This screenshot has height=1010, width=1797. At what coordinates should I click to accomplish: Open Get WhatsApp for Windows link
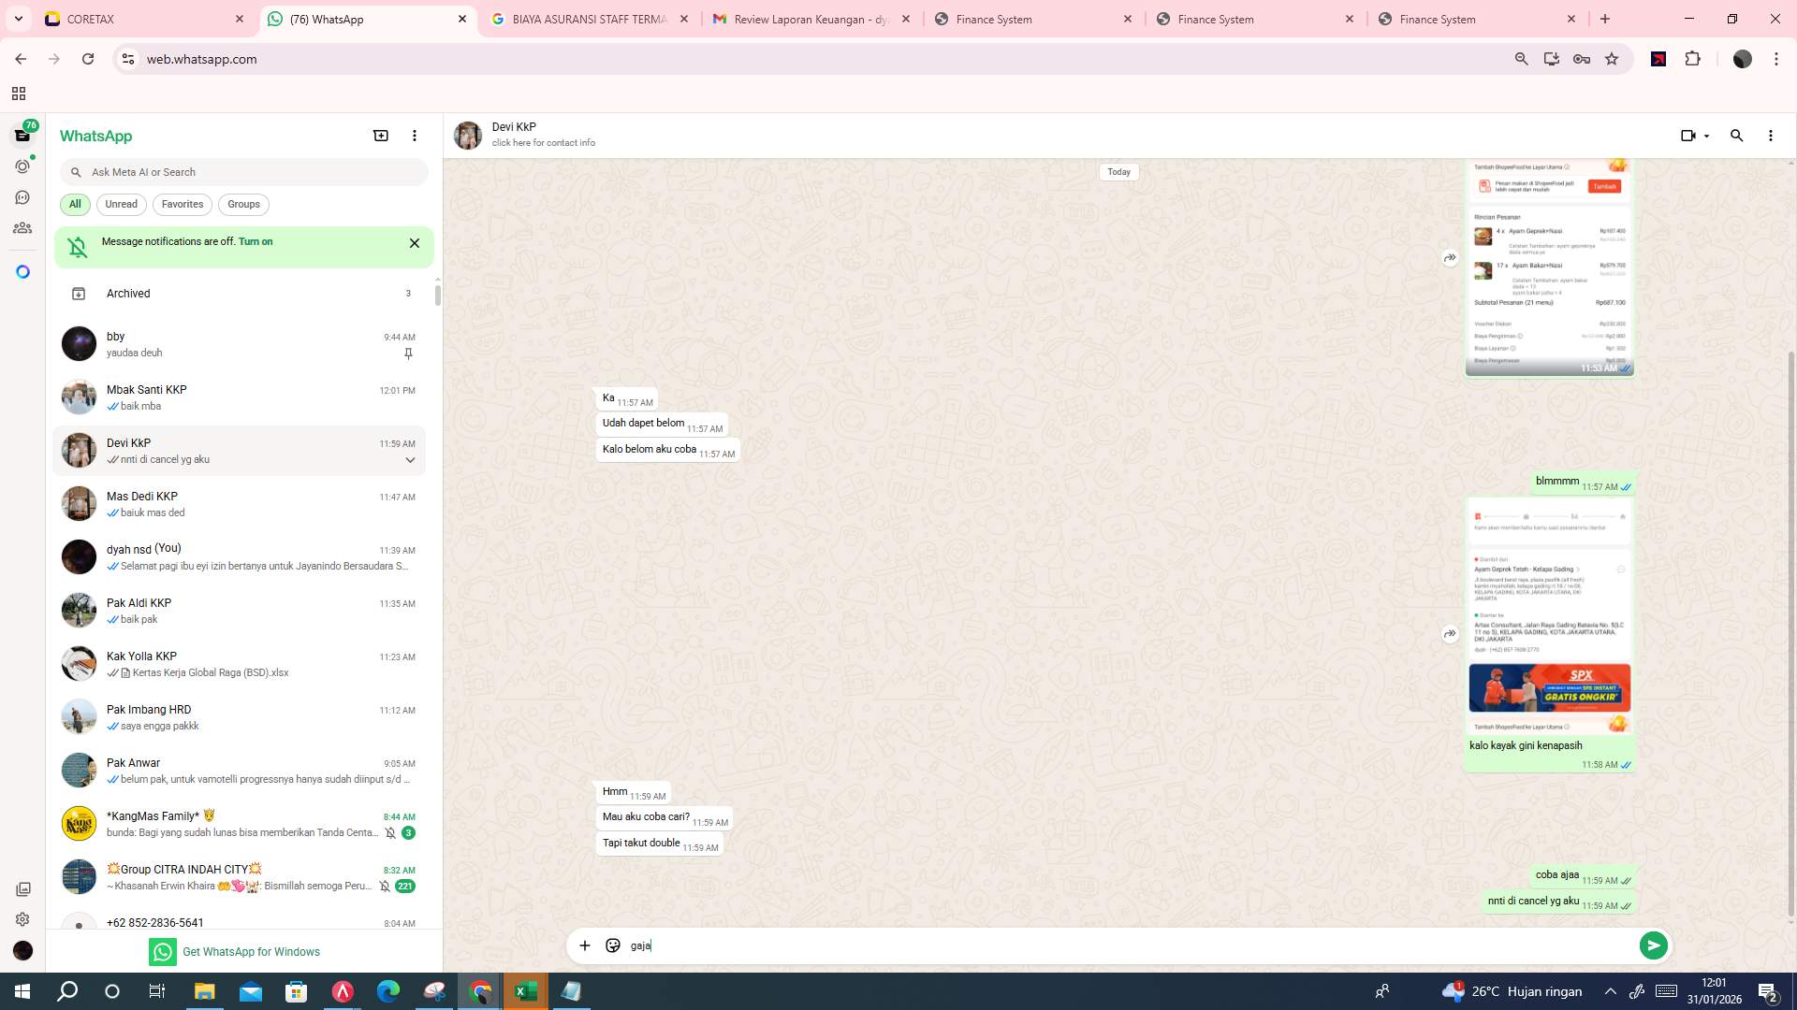[x=251, y=951]
